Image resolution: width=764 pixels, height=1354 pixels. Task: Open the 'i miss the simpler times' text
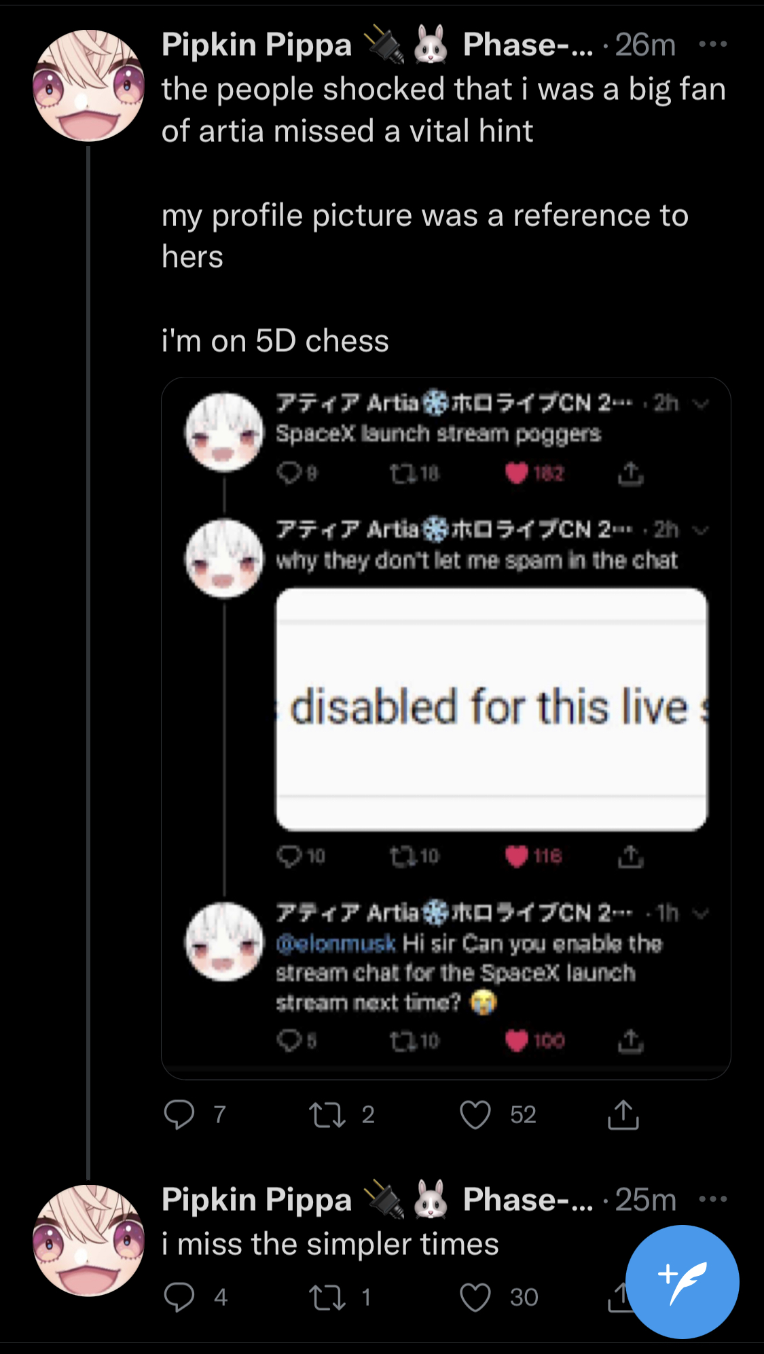(x=330, y=1244)
